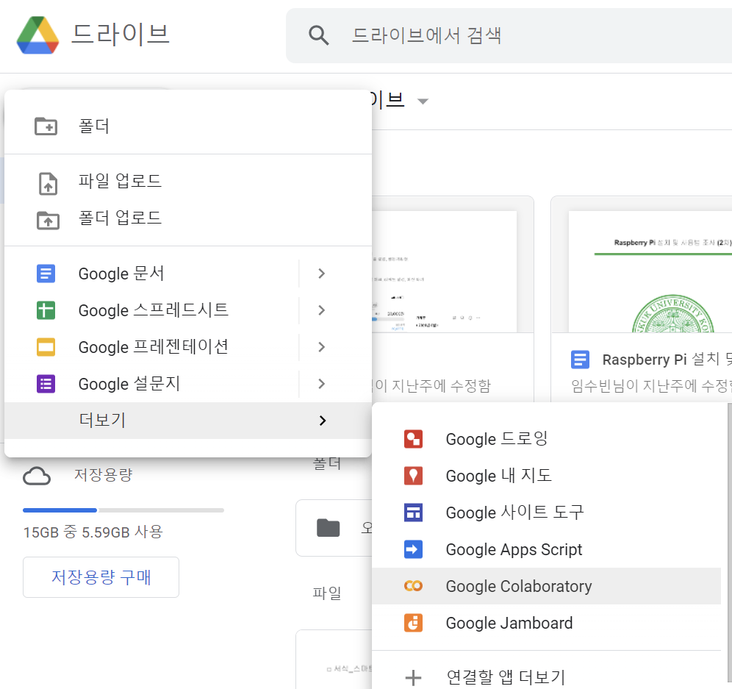This screenshot has width=732, height=689.
Task: Click the new folder icon
Action: (46, 126)
